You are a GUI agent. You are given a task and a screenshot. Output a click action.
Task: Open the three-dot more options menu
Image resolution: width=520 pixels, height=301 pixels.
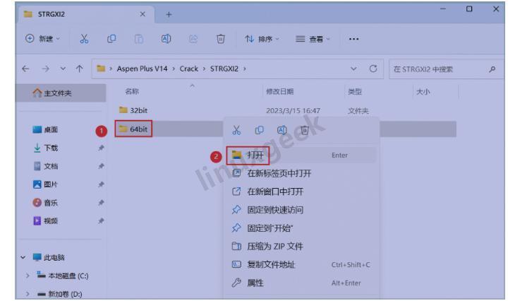click(354, 39)
